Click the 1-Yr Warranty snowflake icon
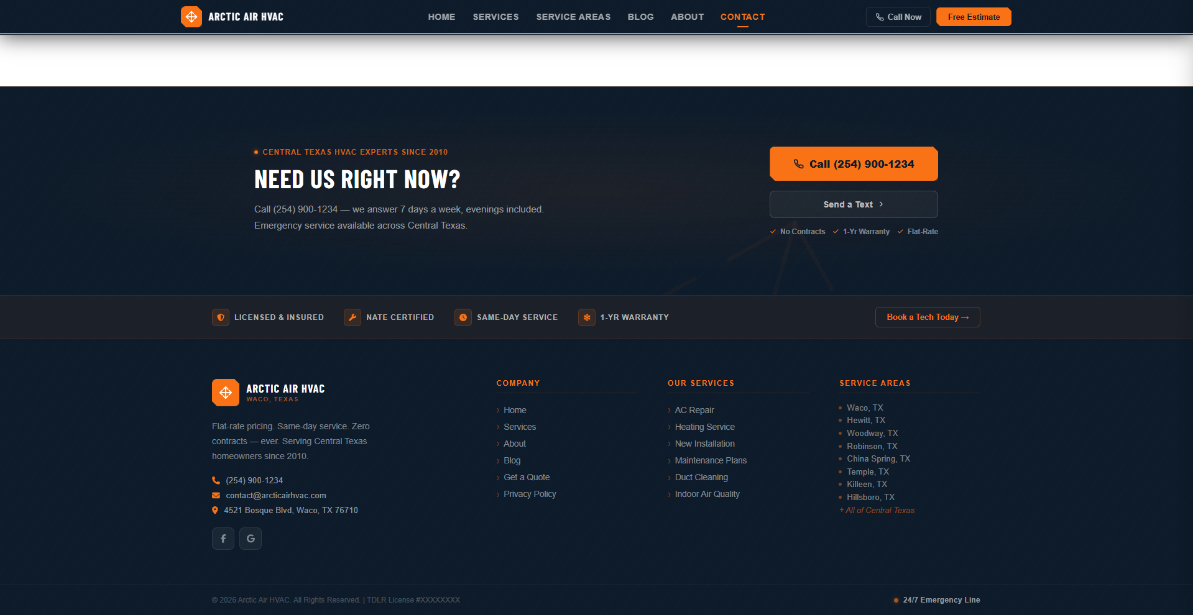The width and height of the screenshot is (1193, 615). click(x=586, y=317)
